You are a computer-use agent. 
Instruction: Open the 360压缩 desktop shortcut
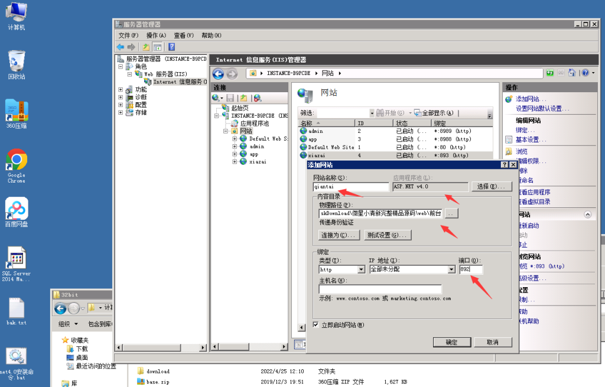click(x=17, y=110)
